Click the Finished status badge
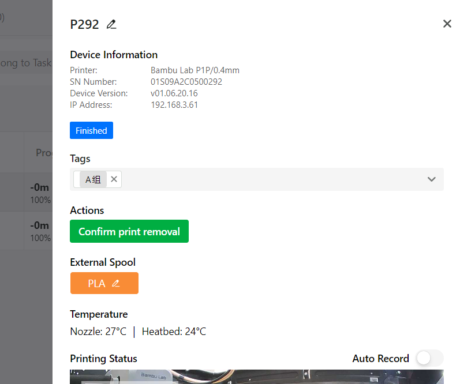The width and height of the screenshot is (460, 384). point(91,130)
